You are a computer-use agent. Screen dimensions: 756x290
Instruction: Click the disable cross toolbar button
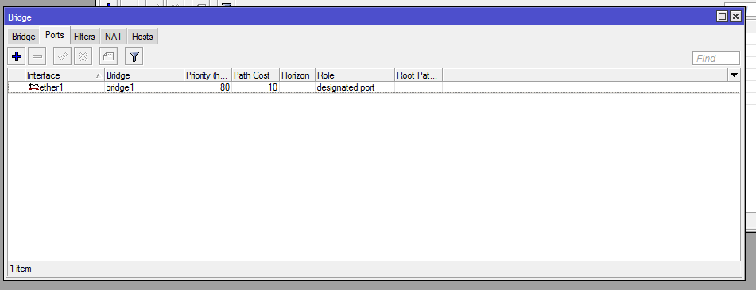(x=83, y=57)
